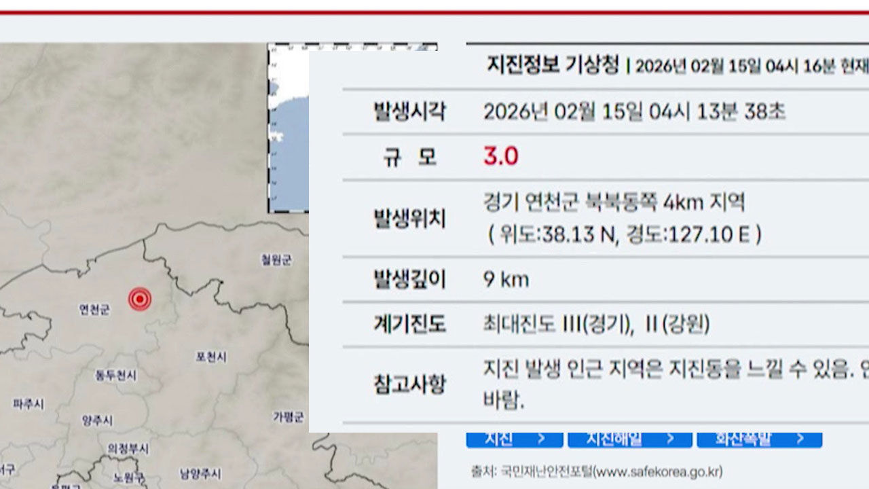The width and height of the screenshot is (869, 489).
Task: Click the red earthquake epicenter marker
Action: click(139, 299)
